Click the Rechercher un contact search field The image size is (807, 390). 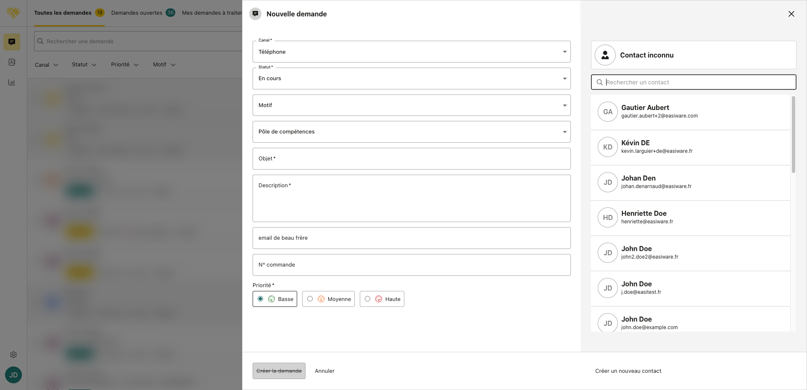coord(698,82)
